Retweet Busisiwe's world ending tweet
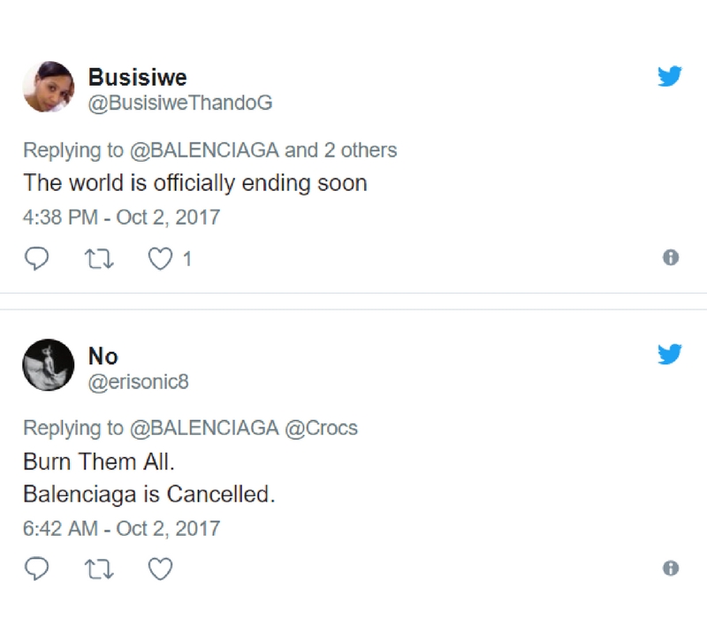707x619 pixels. tap(97, 258)
